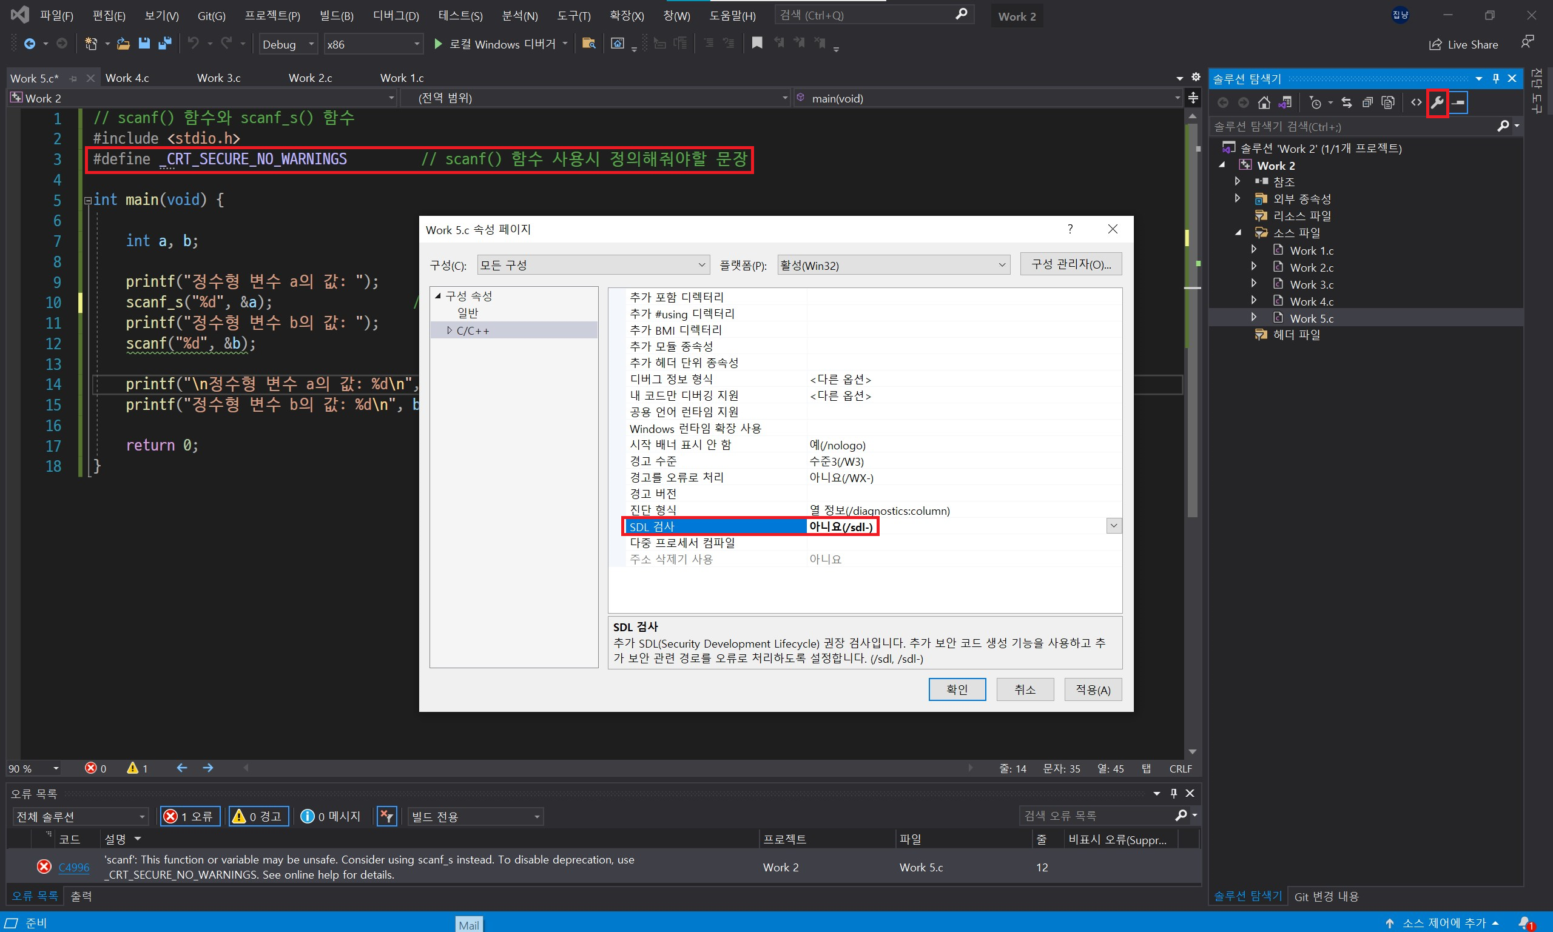This screenshot has width=1553, height=932.
Task: Toggle bookmark with the bookmark toolbar icon
Action: tap(757, 43)
